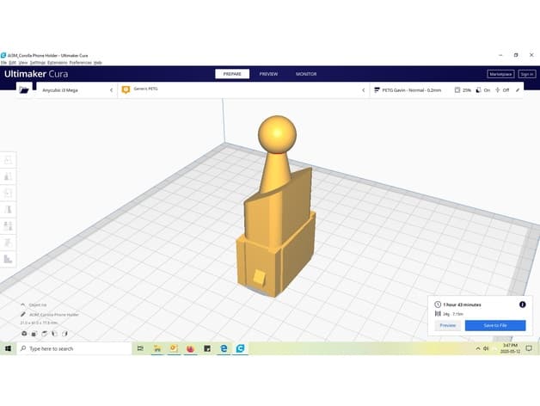This screenshot has height=406, width=540.
Task: Click the bottom left-toolbar plugin tool icon
Action: click(8, 259)
